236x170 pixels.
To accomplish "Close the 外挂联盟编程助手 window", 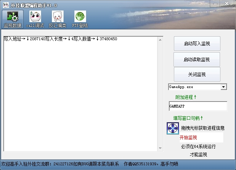I will click(227, 4).
